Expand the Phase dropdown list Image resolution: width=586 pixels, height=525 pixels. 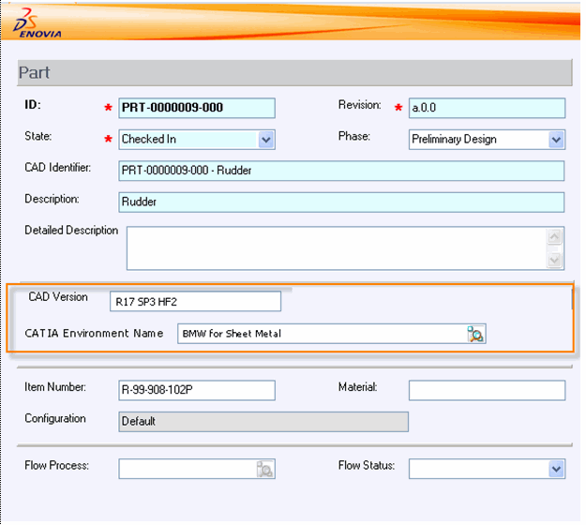[556, 140]
